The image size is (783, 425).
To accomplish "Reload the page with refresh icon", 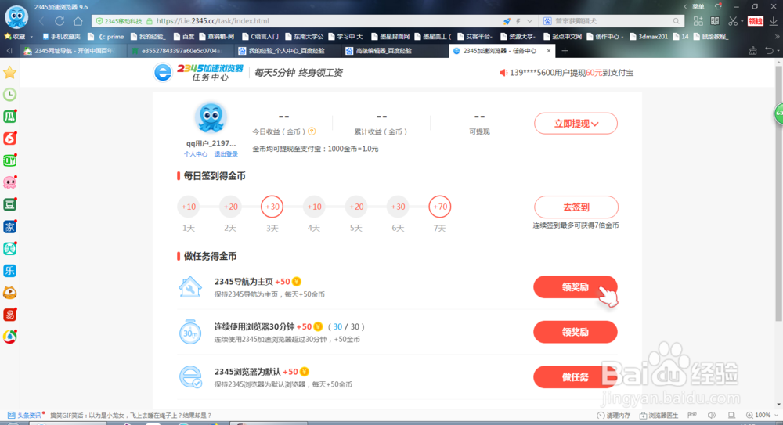I will [x=60, y=21].
